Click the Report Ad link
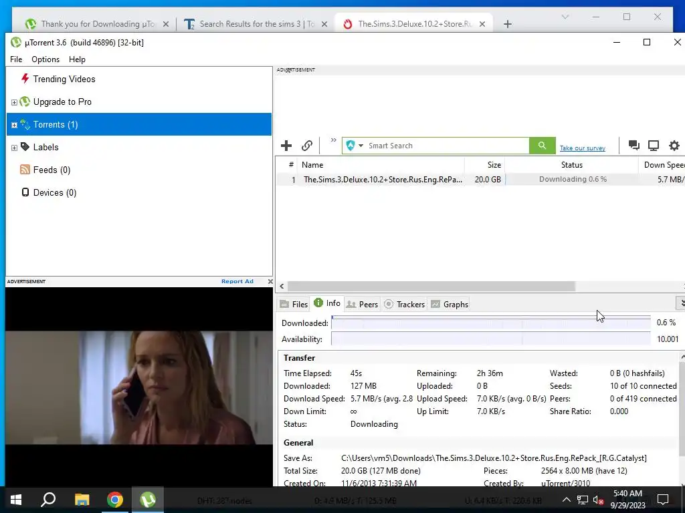Viewport: 685px width, 513px height. pos(237,281)
